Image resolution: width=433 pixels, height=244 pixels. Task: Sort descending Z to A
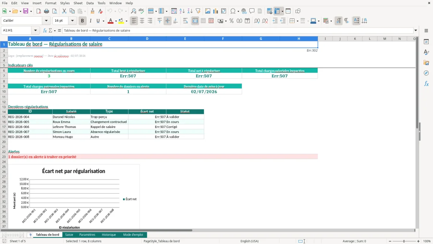(190, 11)
